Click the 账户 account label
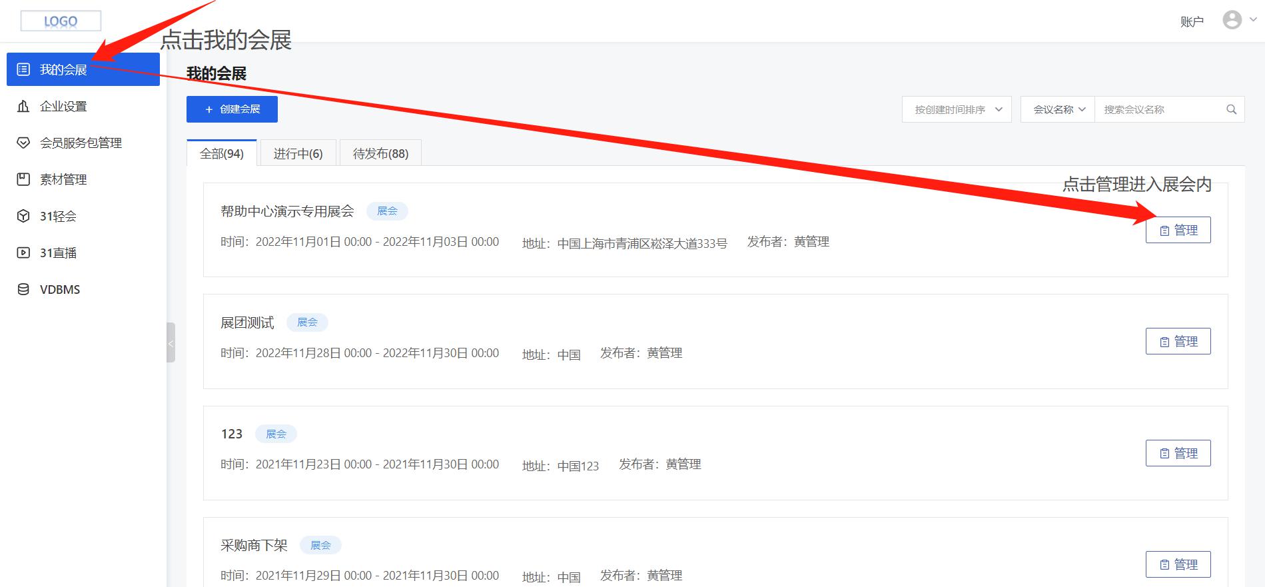Image resolution: width=1265 pixels, height=587 pixels. (x=1192, y=22)
